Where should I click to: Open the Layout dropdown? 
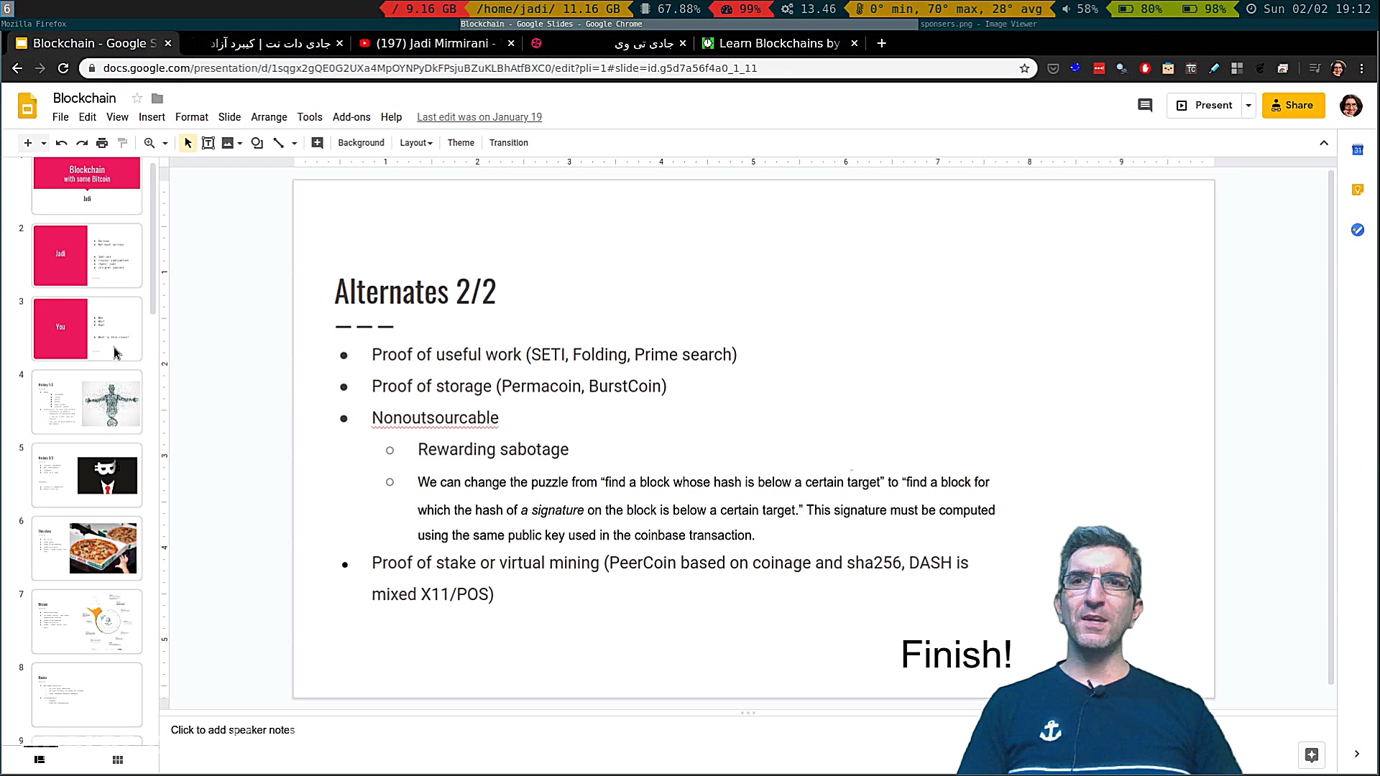pyautogui.click(x=416, y=143)
